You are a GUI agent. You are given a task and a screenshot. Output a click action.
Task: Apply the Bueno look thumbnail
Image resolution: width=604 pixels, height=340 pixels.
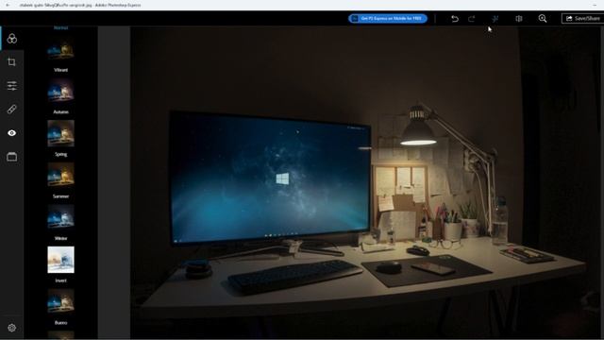pos(60,302)
